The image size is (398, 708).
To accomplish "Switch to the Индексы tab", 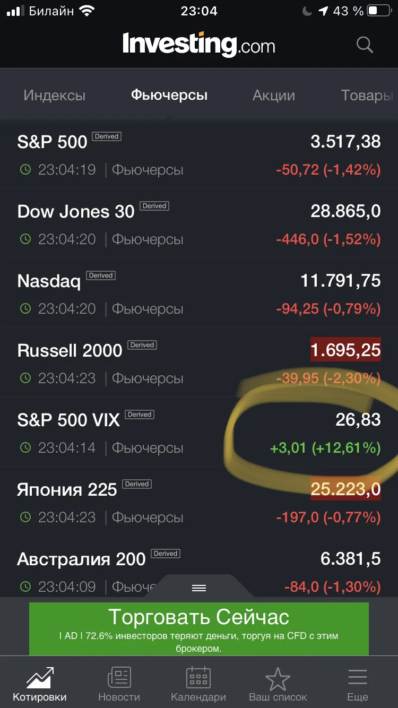I will coord(54,96).
